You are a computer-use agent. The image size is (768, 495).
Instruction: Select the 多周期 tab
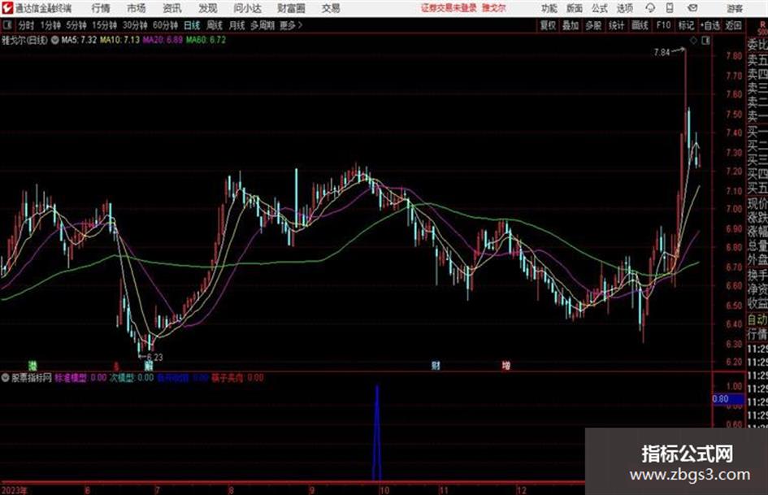click(x=263, y=25)
